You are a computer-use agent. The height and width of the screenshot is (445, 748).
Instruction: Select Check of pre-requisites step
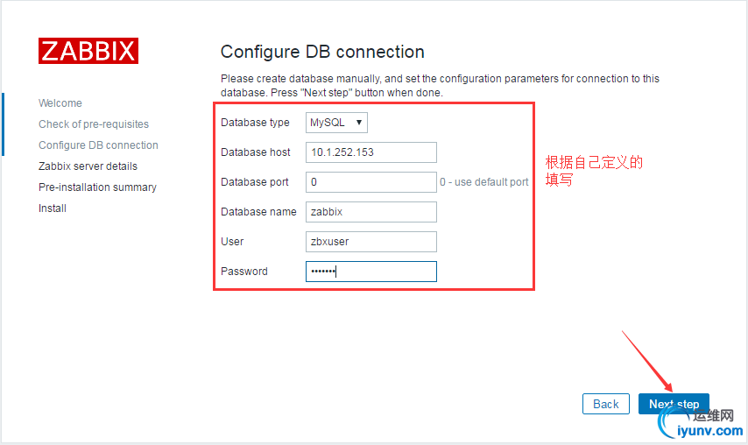(x=94, y=124)
